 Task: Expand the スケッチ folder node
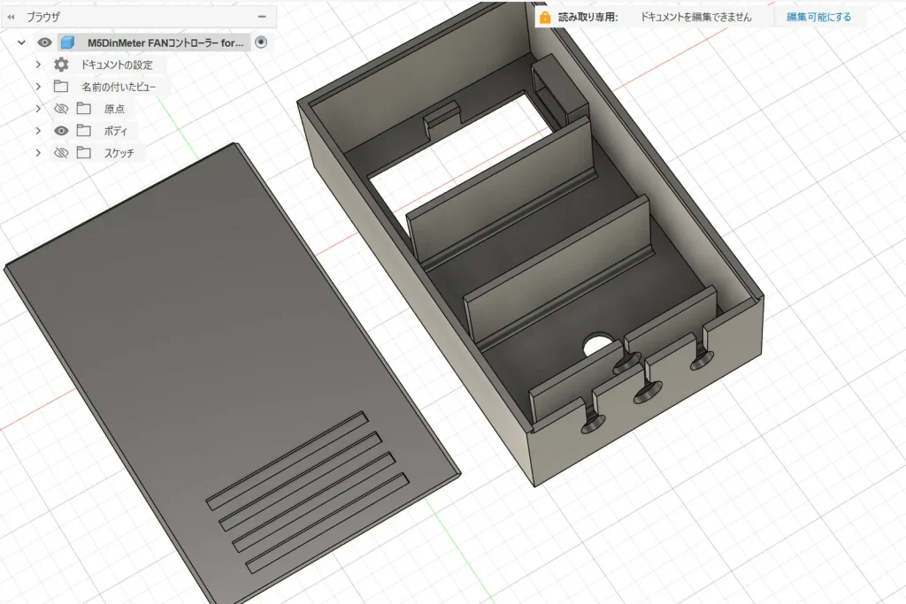tap(38, 153)
